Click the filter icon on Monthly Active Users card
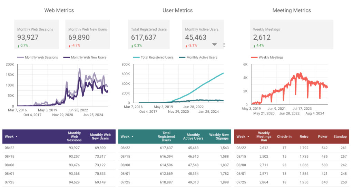353x190 pixels. click(x=214, y=45)
